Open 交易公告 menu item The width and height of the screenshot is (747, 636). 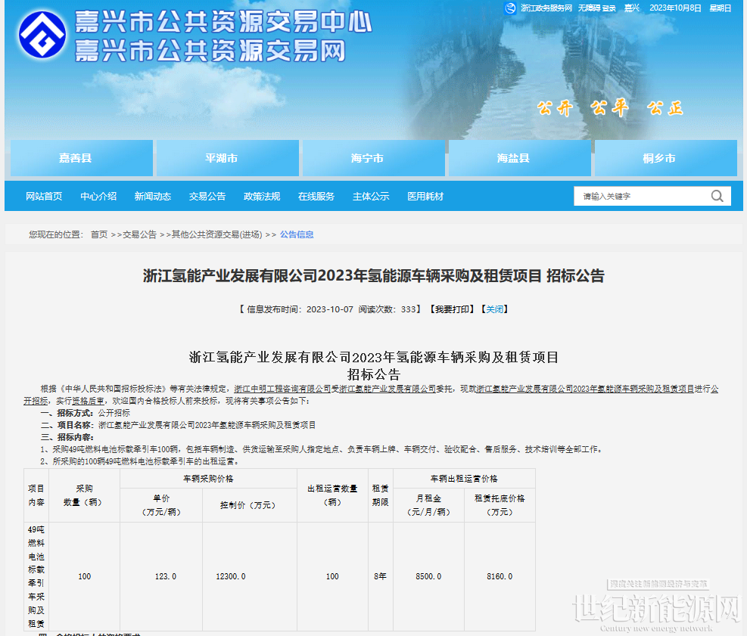click(207, 196)
